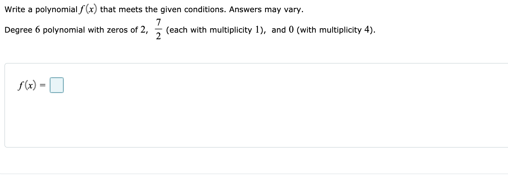
Task: Click the blue answer input box
Action: coord(56,85)
